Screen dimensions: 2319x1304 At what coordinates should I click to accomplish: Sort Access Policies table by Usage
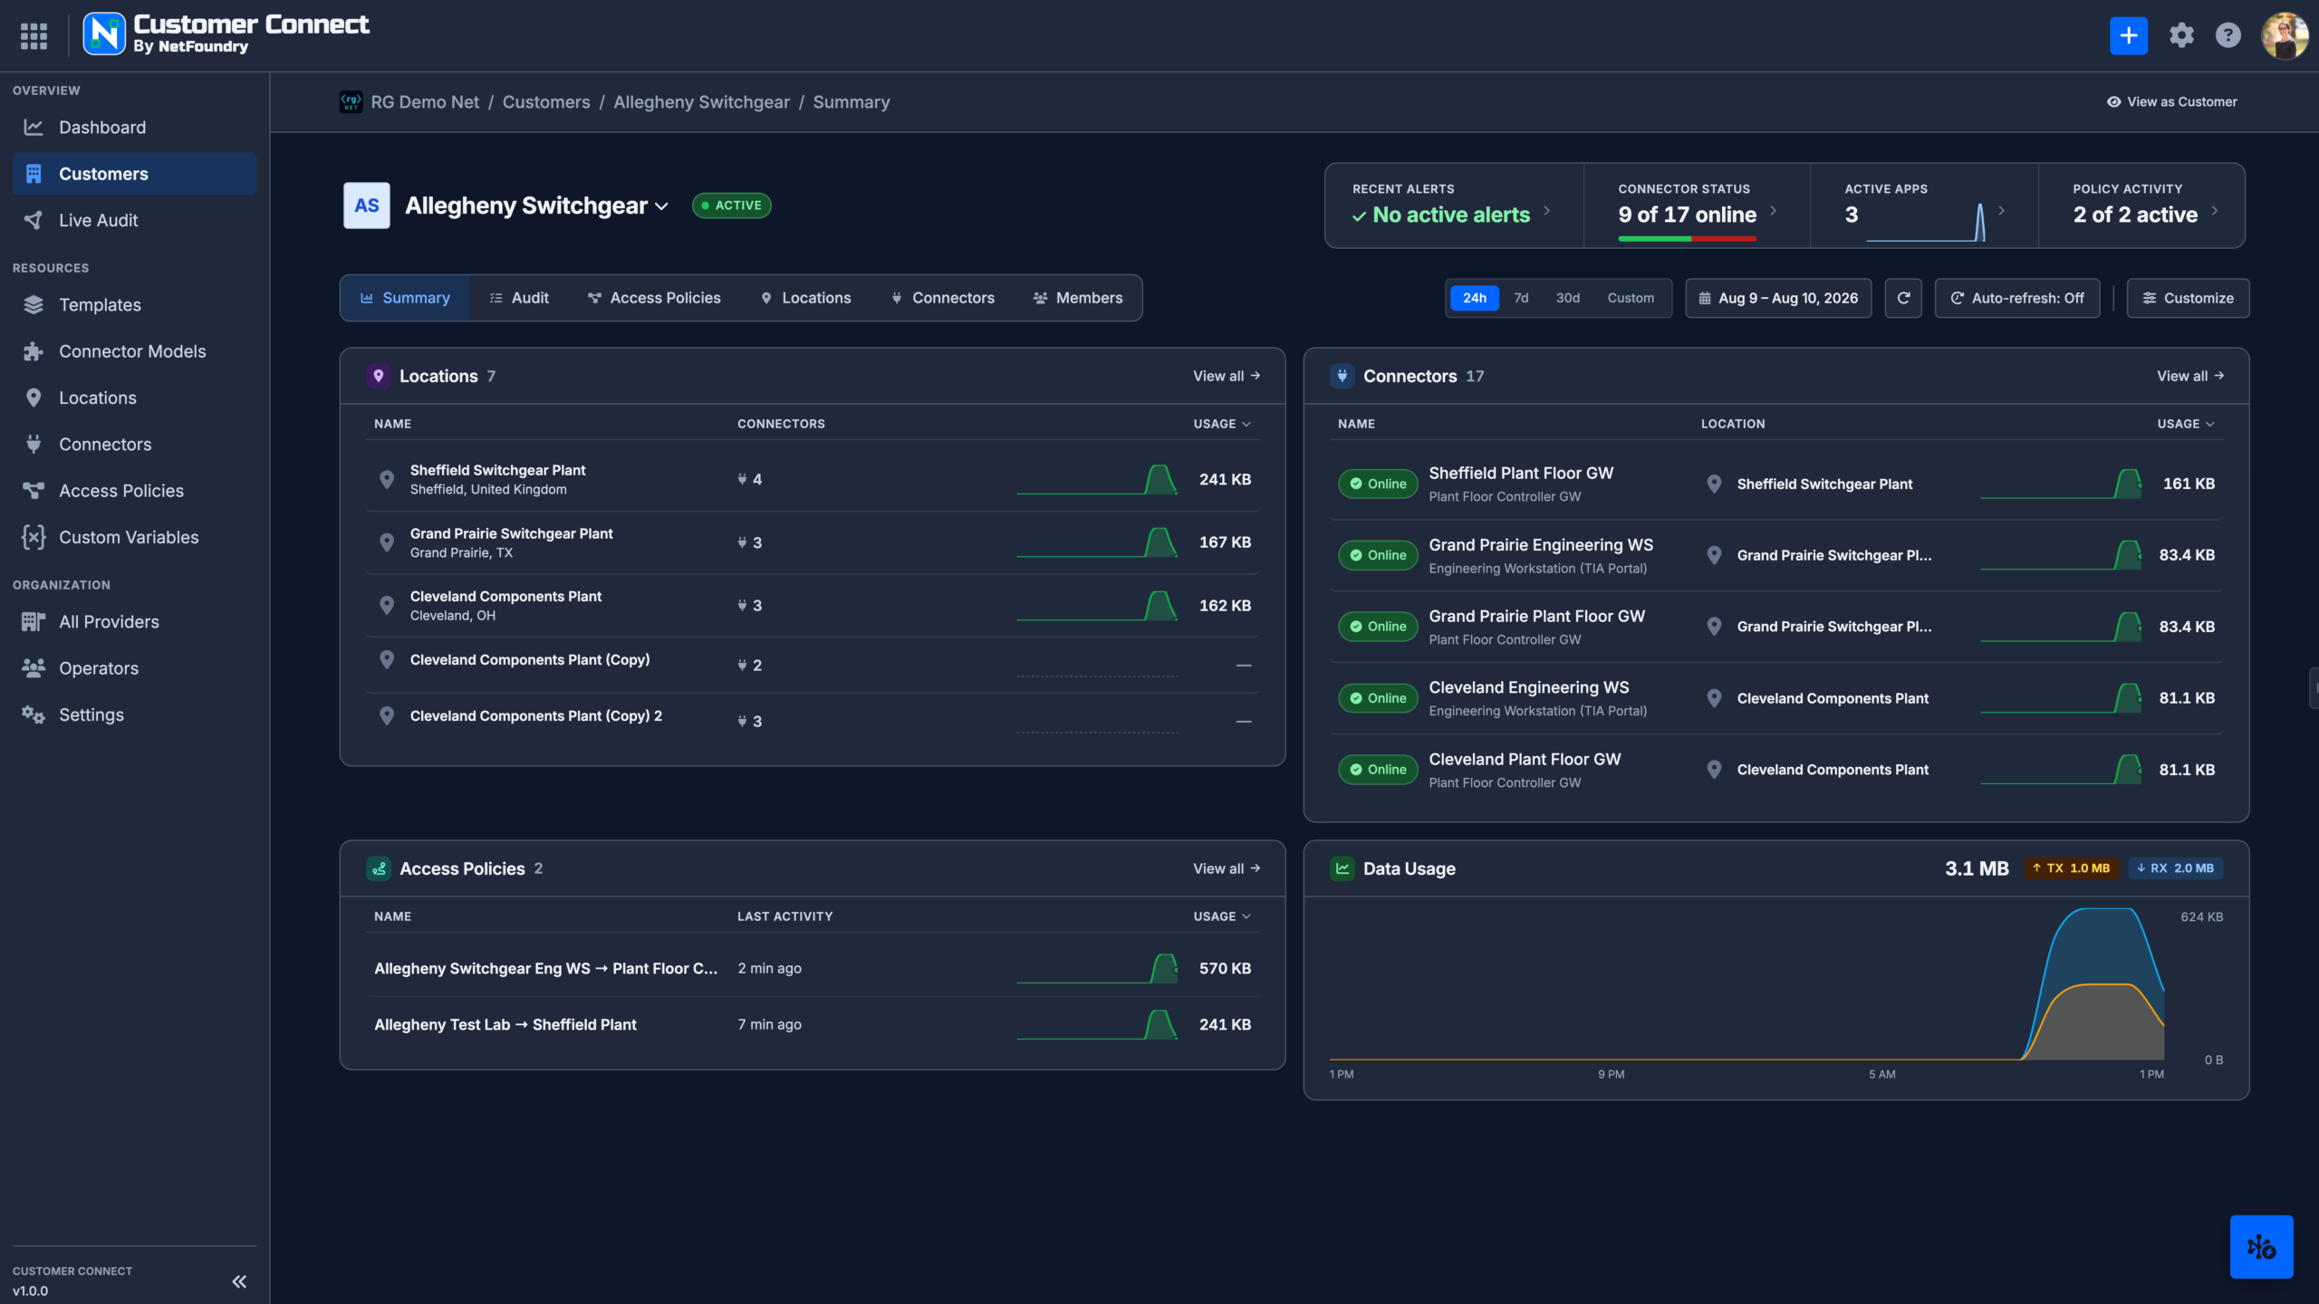(1222, 916)
